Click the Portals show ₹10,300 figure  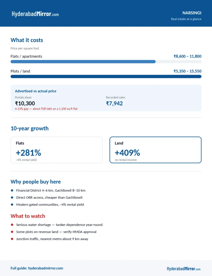(x=25, y=103)
